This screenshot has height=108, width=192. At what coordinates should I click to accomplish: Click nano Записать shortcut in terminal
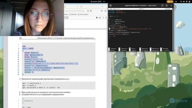[x=123, y=49]
